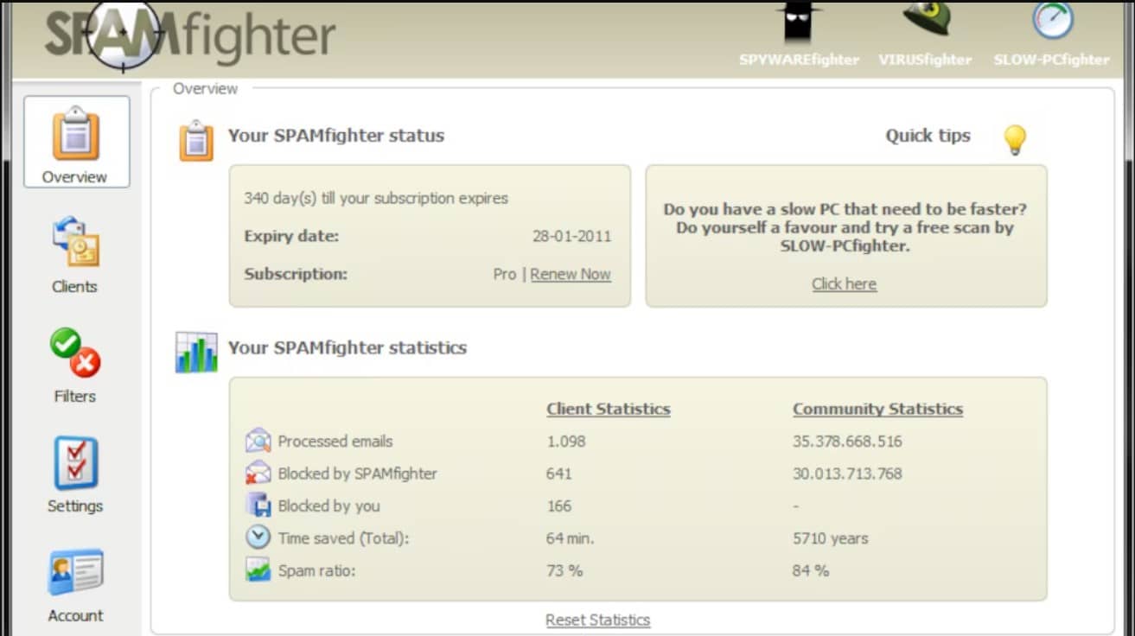Switch to the Clients tab label
Viewport: 1135px width, 636px height.
click(74, 287)
